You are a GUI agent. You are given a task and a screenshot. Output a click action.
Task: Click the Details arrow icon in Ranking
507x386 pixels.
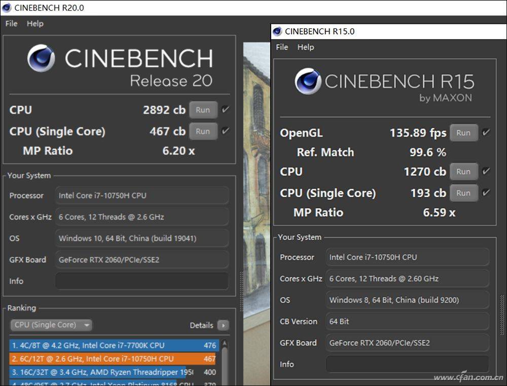(223, 325)
